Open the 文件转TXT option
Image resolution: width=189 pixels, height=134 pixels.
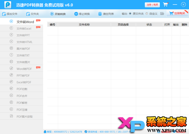(21, 55)
